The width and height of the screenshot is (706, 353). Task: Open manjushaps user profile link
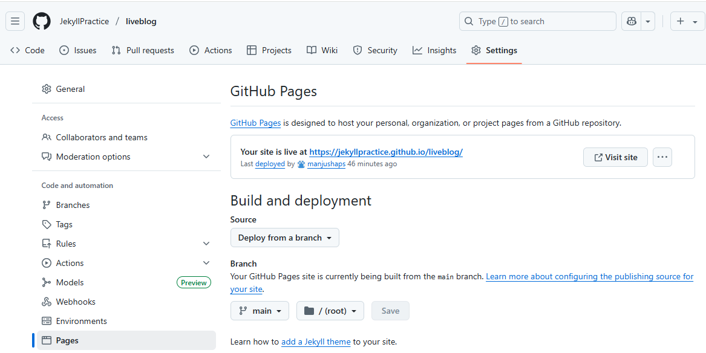pos(326,164)
